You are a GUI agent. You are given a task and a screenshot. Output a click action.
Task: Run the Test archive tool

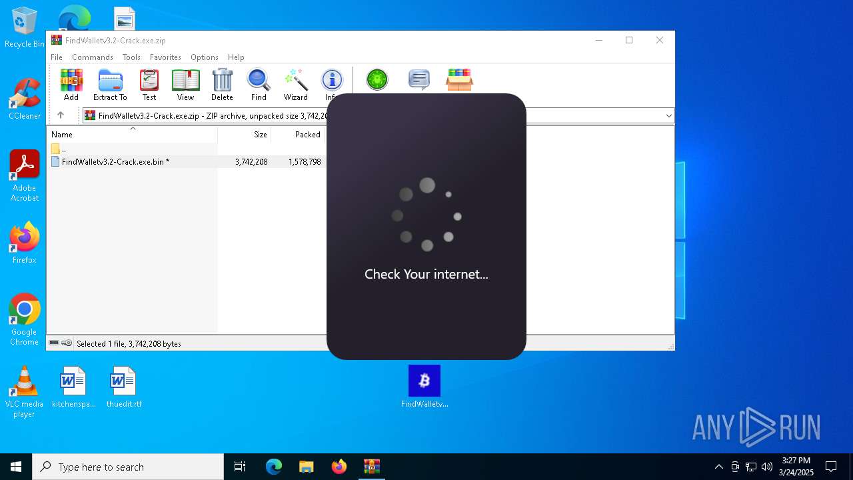pyautogui.click(x=149, y=85)
